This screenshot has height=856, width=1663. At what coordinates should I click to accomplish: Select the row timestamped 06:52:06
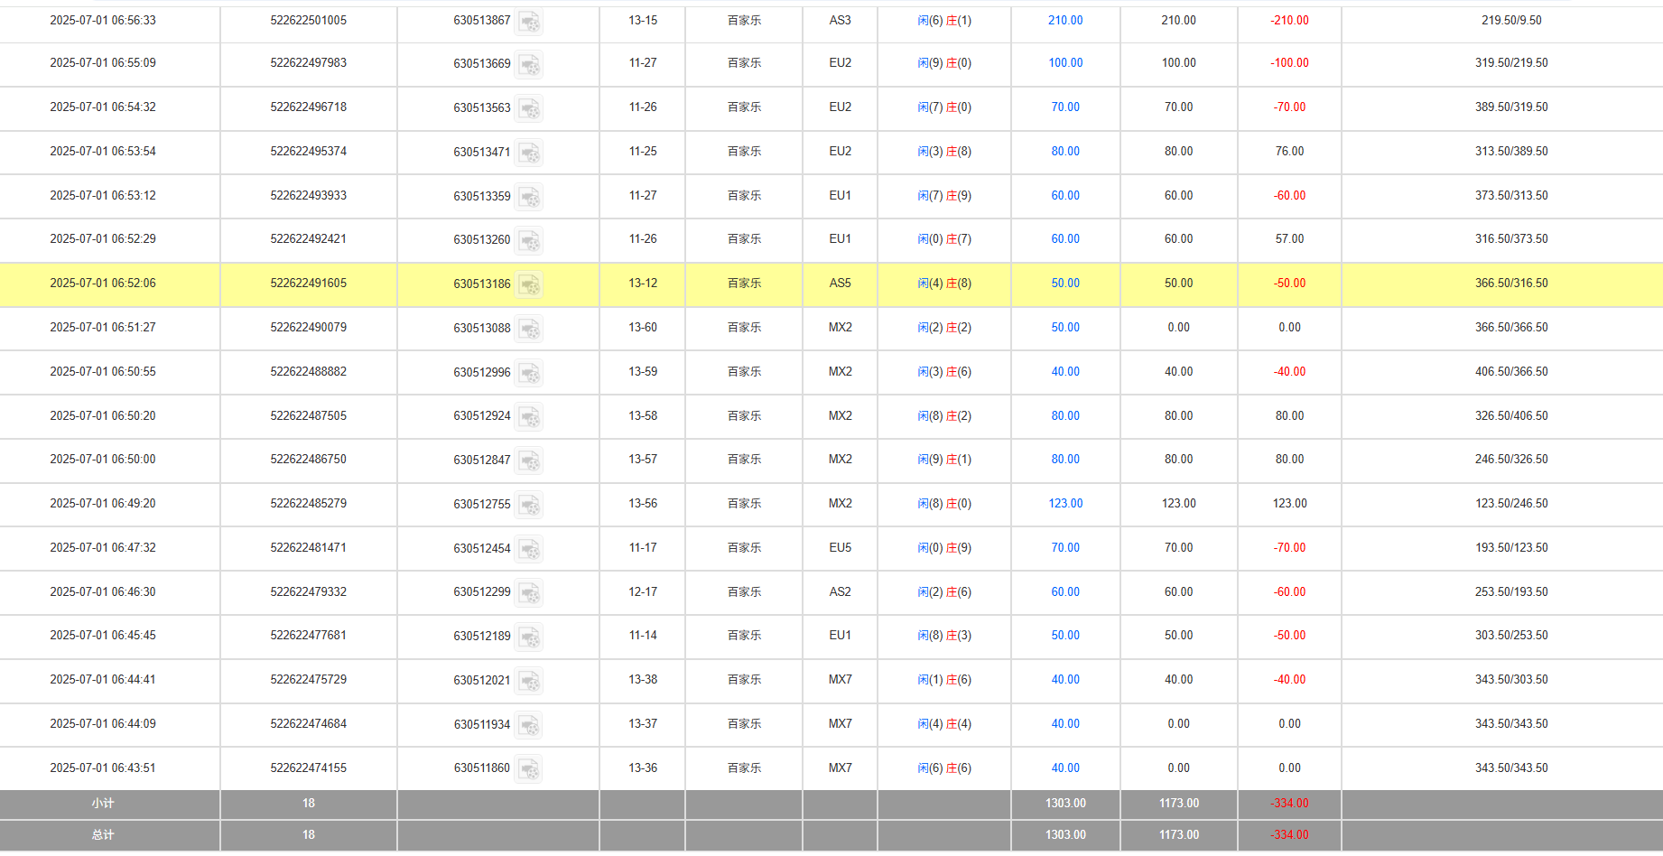pyautogui.click(x=103, y=284)
